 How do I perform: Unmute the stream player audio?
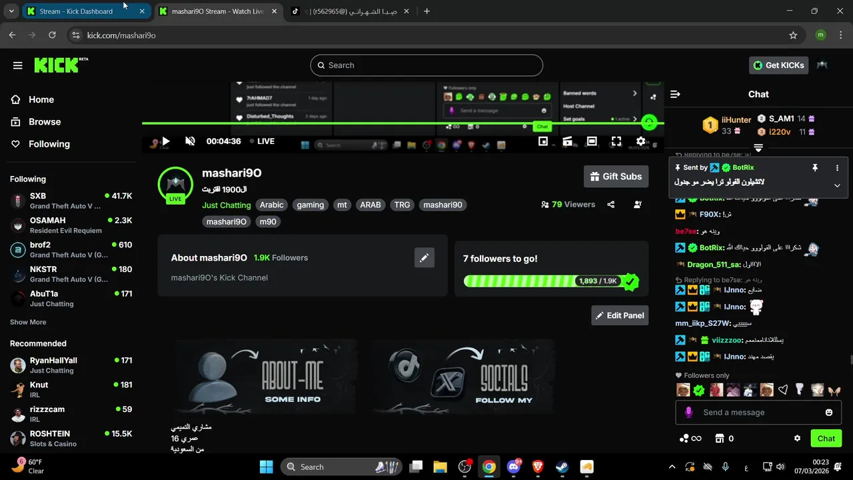coord(190,141)
